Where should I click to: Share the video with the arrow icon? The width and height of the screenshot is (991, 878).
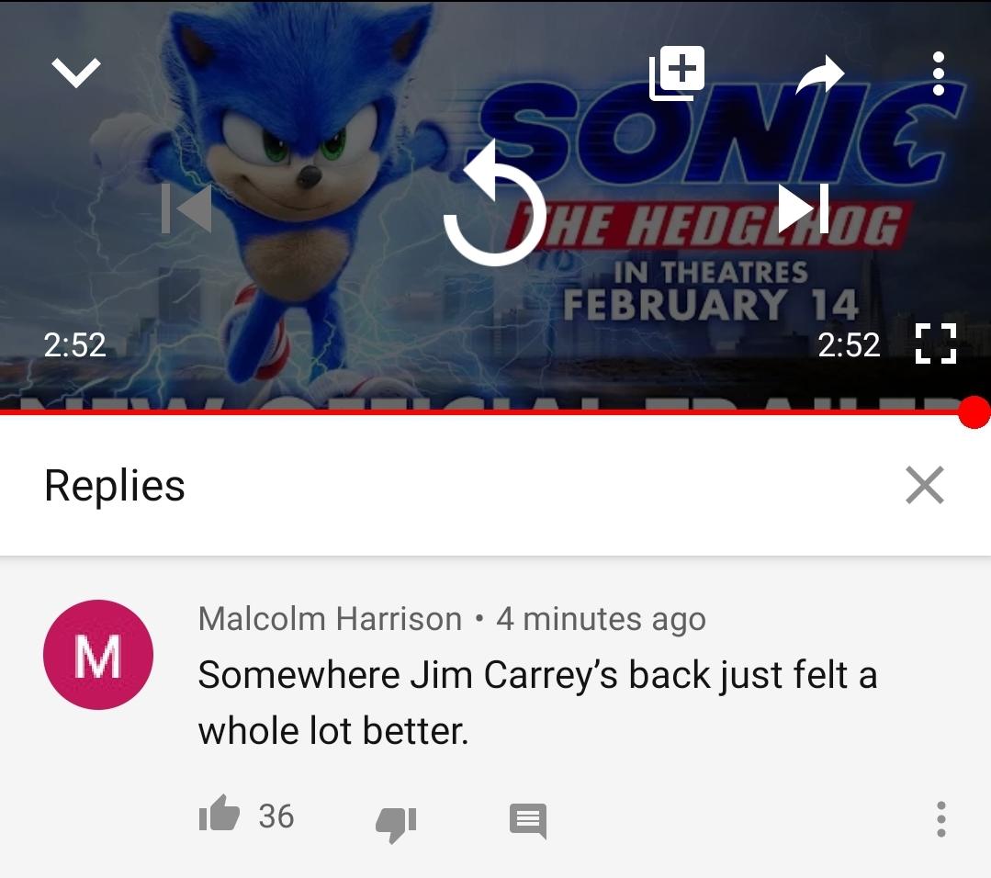click(820, 74)
